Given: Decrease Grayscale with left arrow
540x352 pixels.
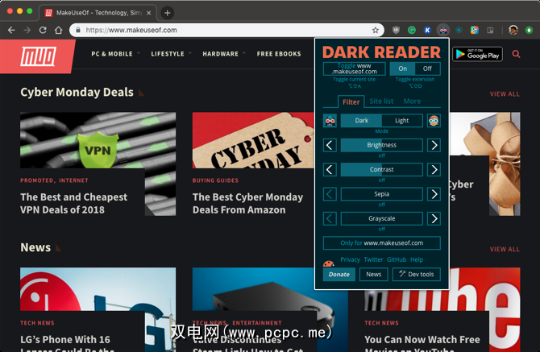Looking at the screenshot, I should 330,218.
